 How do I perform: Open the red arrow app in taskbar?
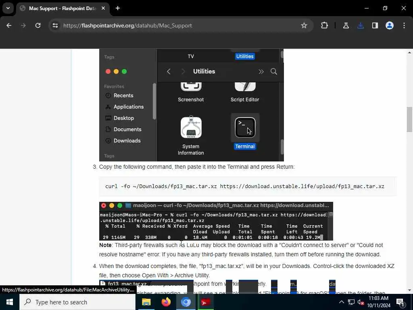(205, 302)
